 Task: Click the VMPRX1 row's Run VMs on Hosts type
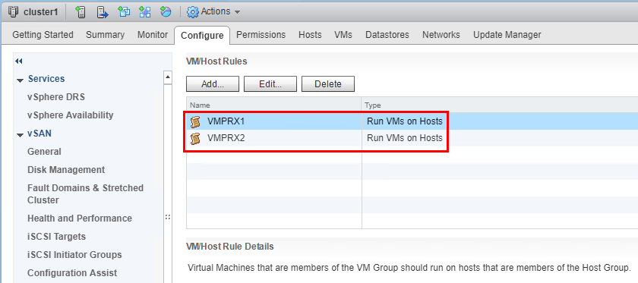(404, 121)
